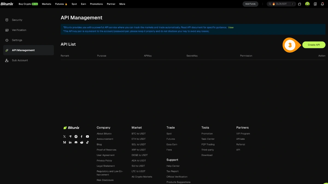328x184 pixels.
Task: Open Fees footer link
Action: 169,150
